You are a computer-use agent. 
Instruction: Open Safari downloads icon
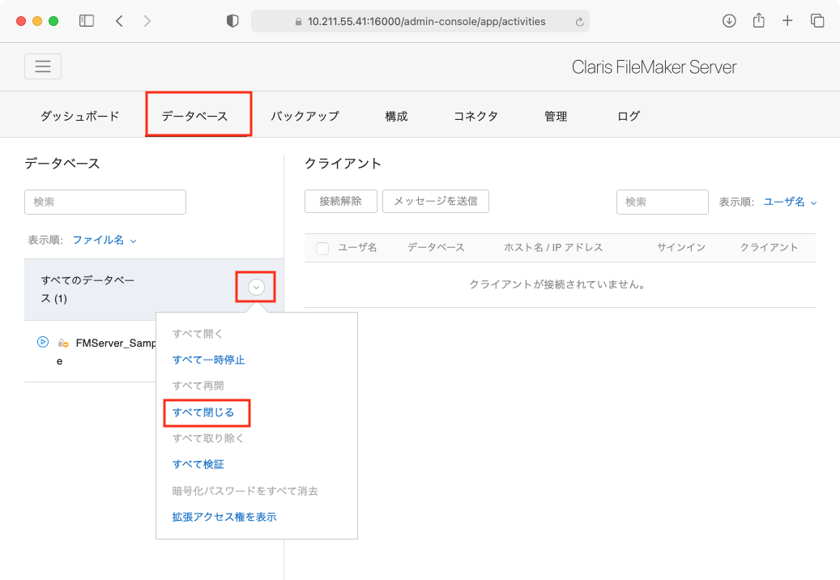click(729, 22)
